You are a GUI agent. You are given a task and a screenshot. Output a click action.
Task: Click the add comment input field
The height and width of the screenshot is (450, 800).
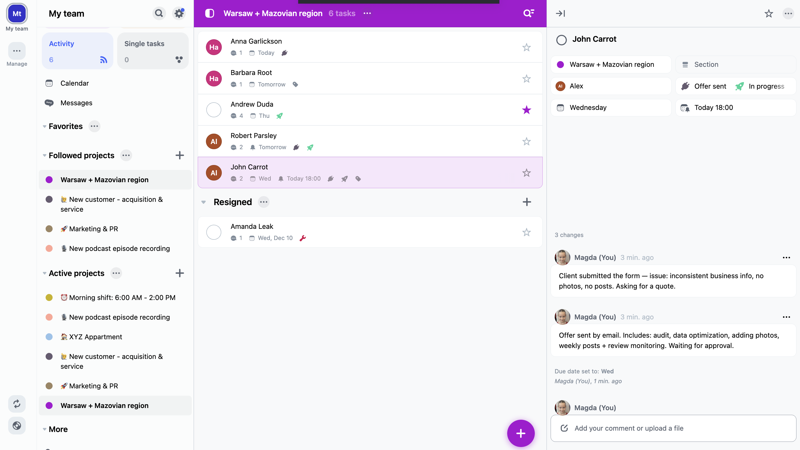(673, 428)
